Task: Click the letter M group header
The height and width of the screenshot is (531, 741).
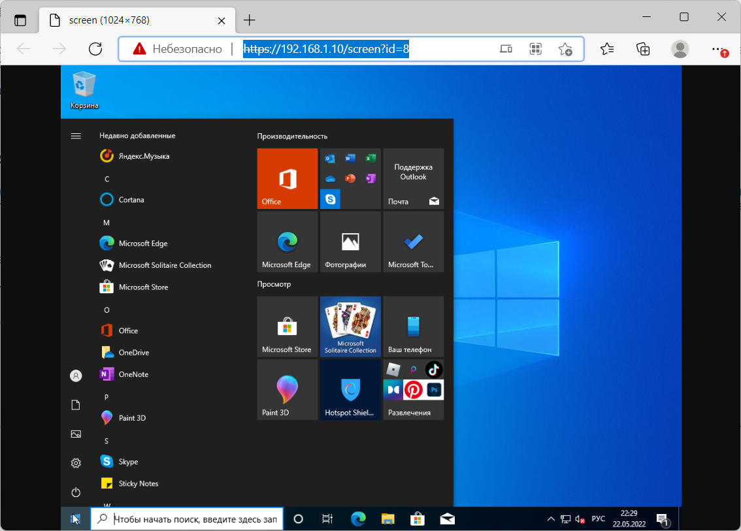Action: pyautogui.click(x=107, y=223)
